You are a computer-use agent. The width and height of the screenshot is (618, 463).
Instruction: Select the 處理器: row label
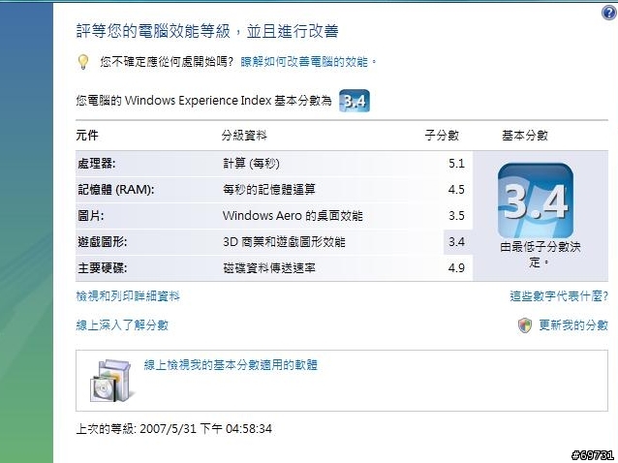(x=97, y=163)
